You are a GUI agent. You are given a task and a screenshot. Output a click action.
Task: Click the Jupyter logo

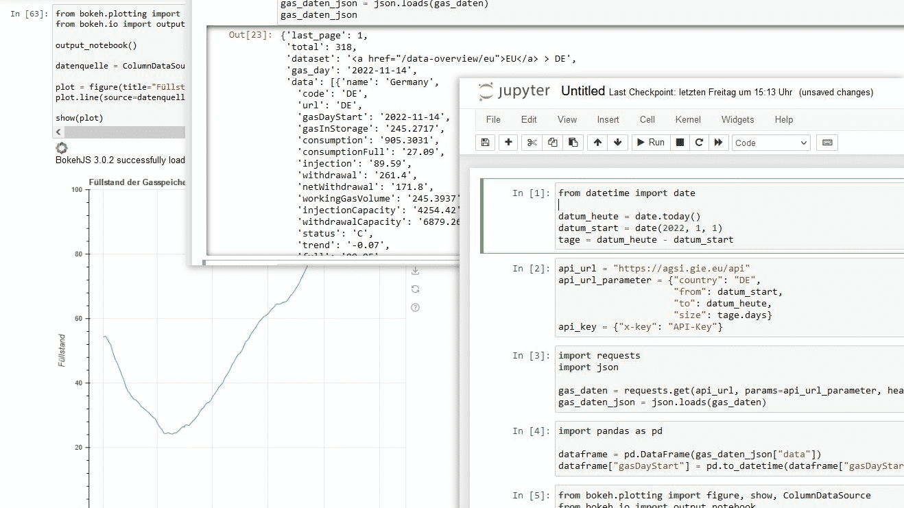(514, 92)
